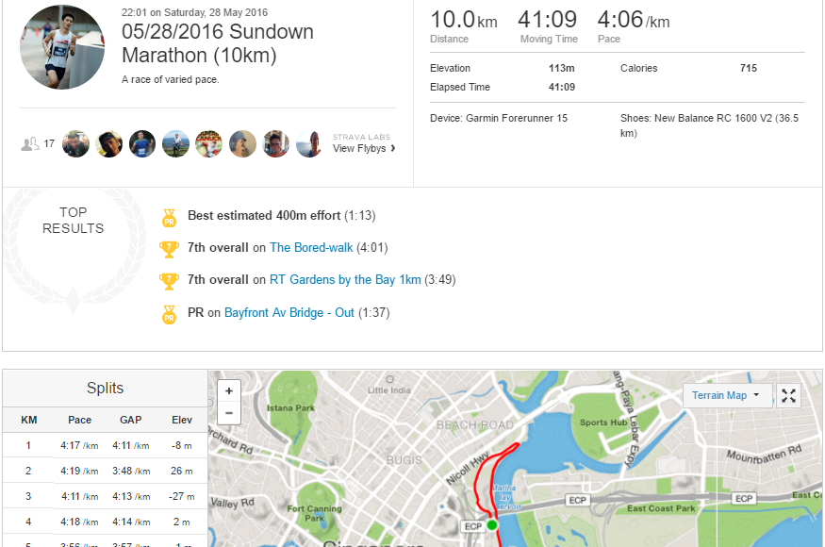Click the PR medal beside Bayfront Av Bridge
This screenshot has width=825, height=547.
169,314
